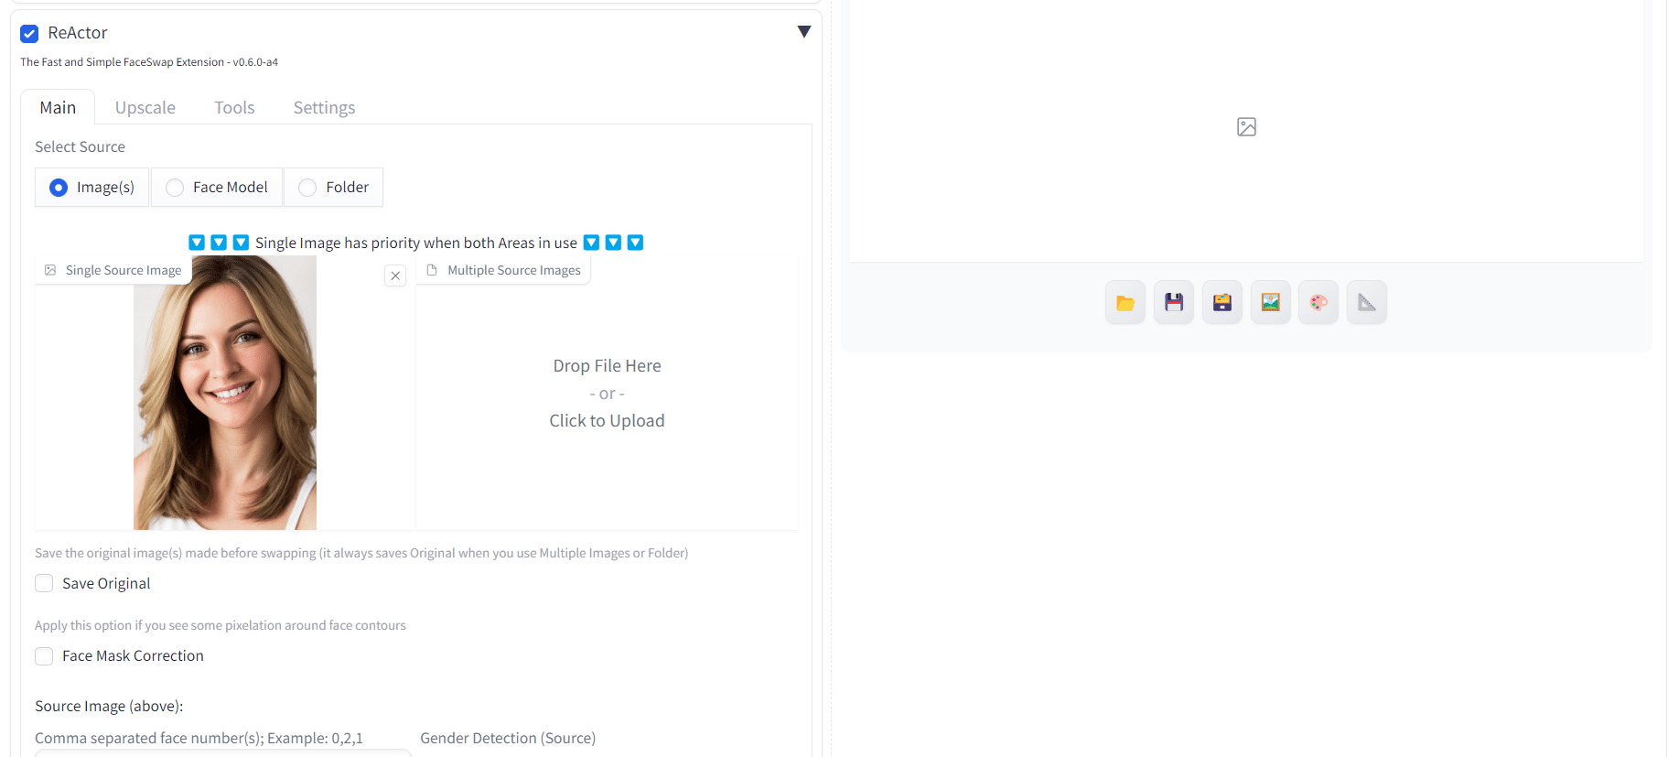
Task: Enable Face Mask Correction checkbox
Action: point(44,656)
